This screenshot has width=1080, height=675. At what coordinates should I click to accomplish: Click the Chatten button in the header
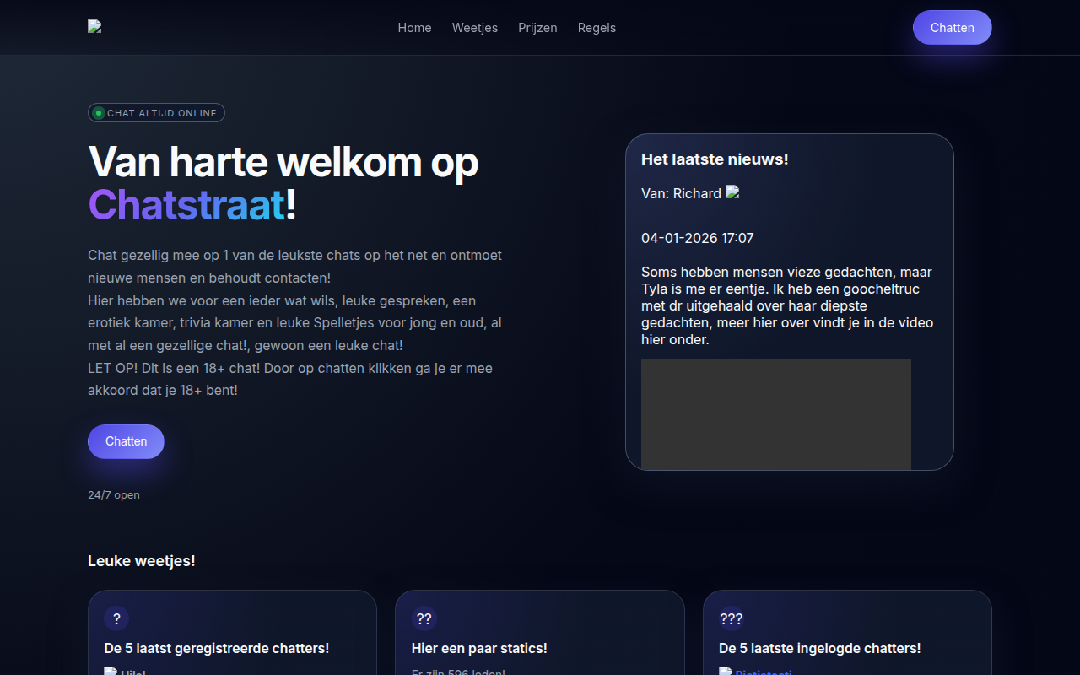click(x=953, y=28)
